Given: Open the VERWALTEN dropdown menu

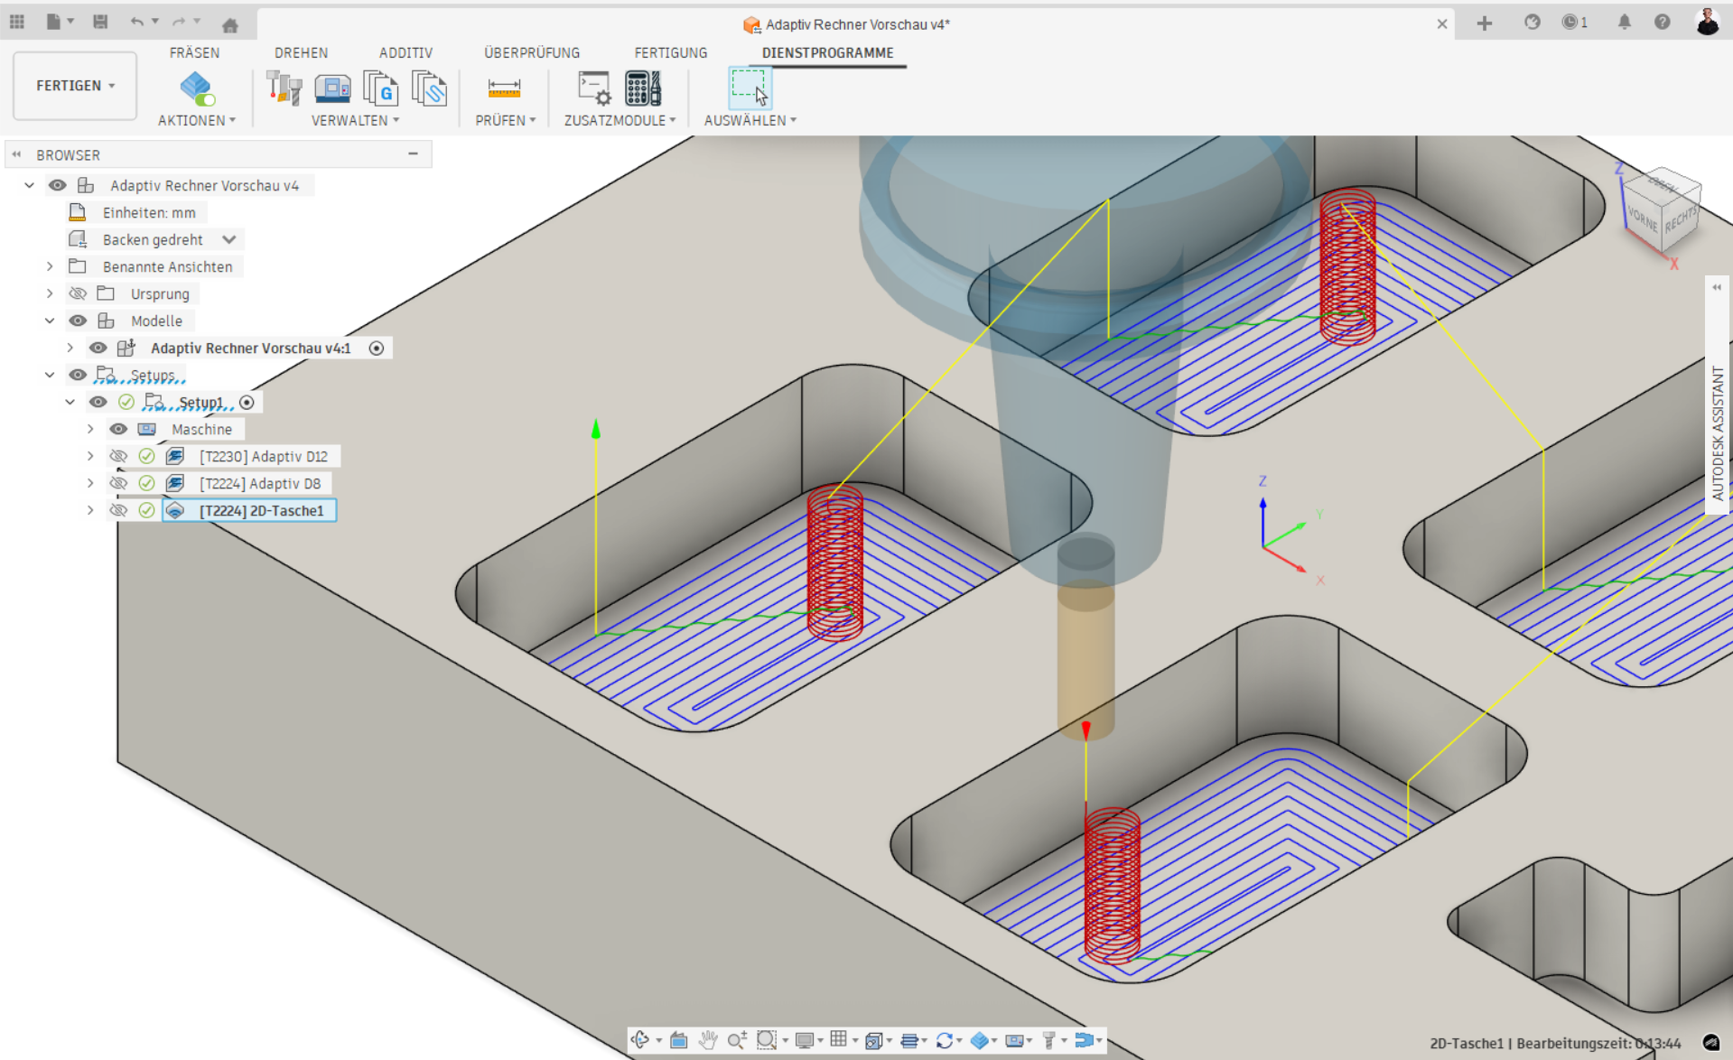Looking at the screenshot, I should click(355, 120).
